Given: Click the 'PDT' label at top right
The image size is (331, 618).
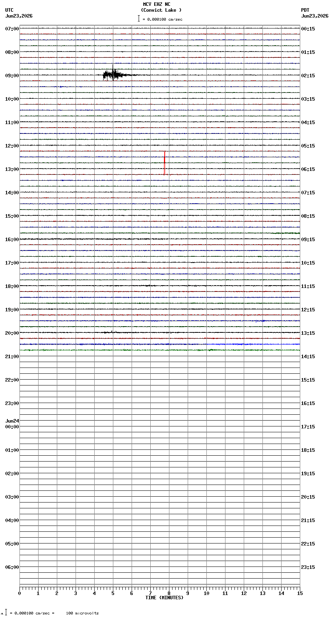Looking at the screenshot, I should [x=305, y=10].
